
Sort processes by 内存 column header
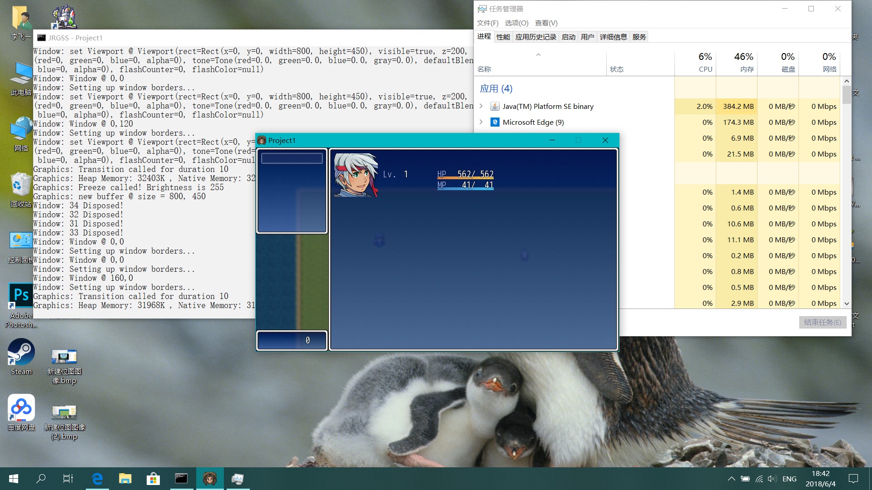737,63
